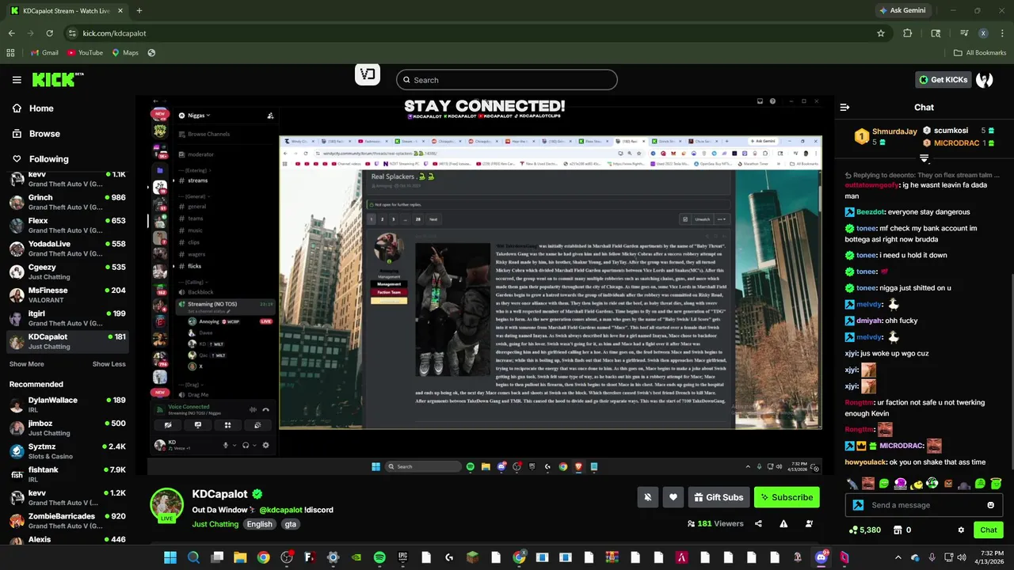Click the Get KICKs button

(943, 80)
